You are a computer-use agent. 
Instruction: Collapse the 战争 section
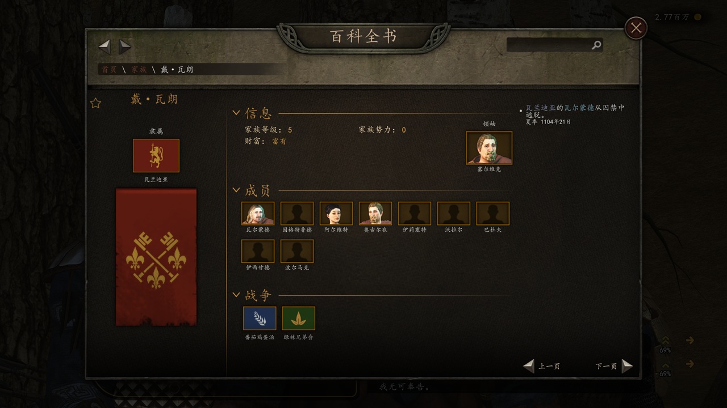[x=237, y=295]
